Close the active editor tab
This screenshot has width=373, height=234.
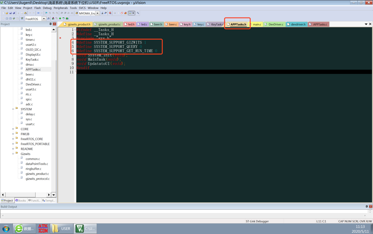(x=370, y=24)
